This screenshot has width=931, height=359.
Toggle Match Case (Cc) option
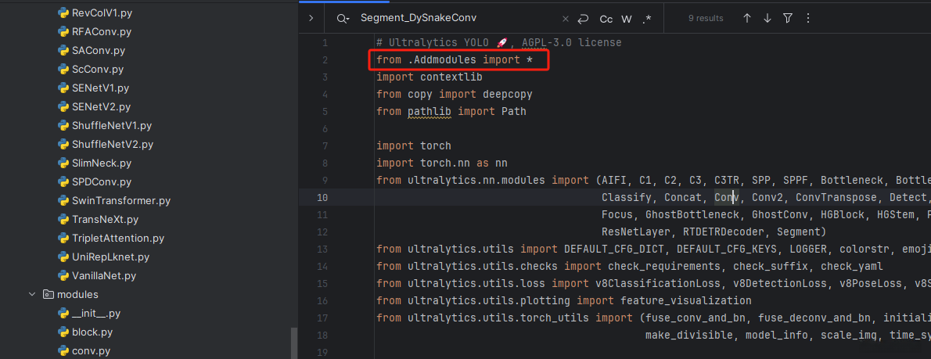pos(606,18)
